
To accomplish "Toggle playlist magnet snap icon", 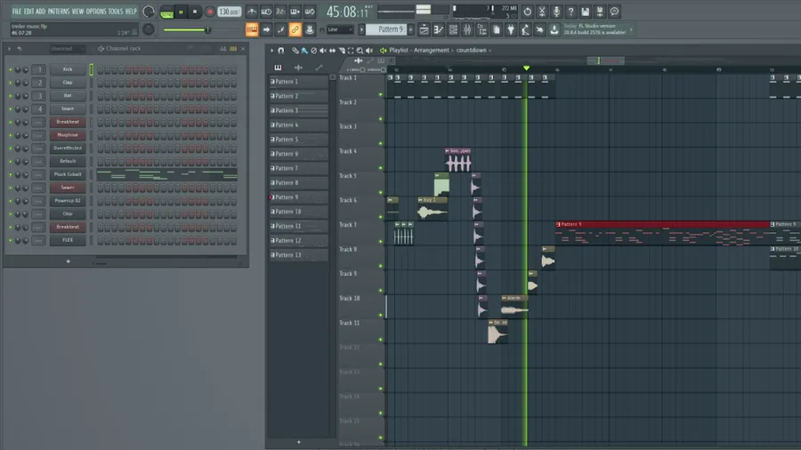I will (281, 51).
